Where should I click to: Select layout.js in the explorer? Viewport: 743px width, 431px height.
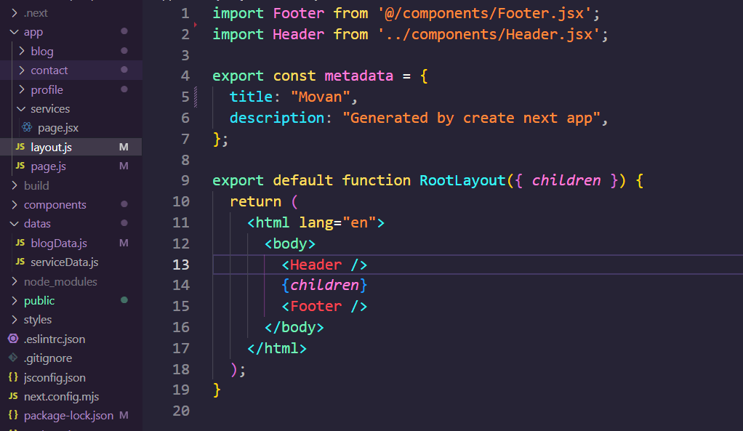point(51,148)
